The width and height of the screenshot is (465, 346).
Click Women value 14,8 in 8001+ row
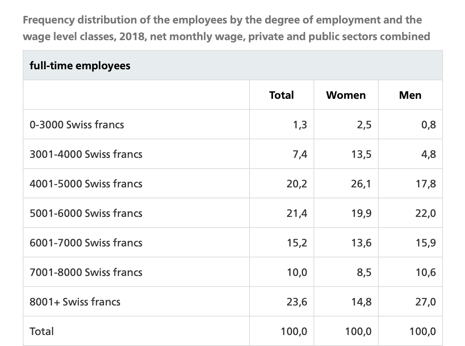pyautogui.click(x=361, y=302)
